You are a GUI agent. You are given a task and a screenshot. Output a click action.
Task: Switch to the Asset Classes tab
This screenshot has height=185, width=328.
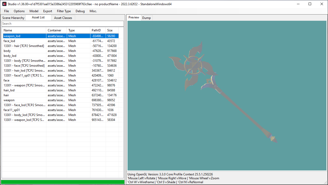(63, 18)
